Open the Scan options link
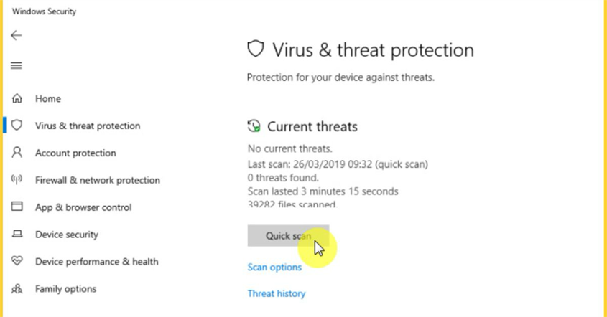 tap(274, 267)
